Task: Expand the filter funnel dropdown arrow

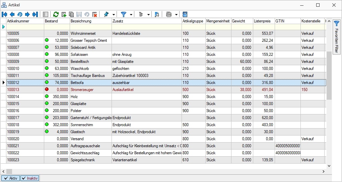Action: point(131,15)
